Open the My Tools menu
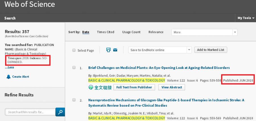 tap(246, 18)
